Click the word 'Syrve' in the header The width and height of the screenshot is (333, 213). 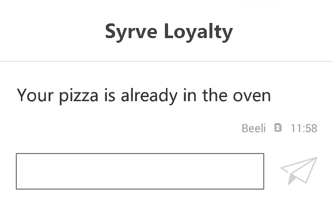click(131, 32)
